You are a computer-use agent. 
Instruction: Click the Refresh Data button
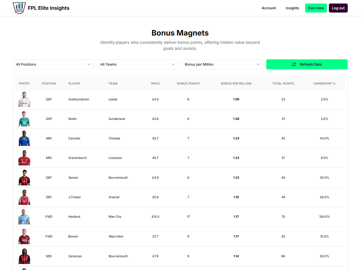point(307,64)
